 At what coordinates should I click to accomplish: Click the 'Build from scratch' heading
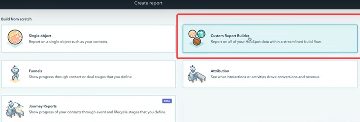(16, 19)
